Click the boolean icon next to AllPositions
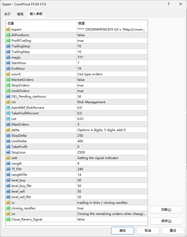The image size is (187, 237). [8, 35]
